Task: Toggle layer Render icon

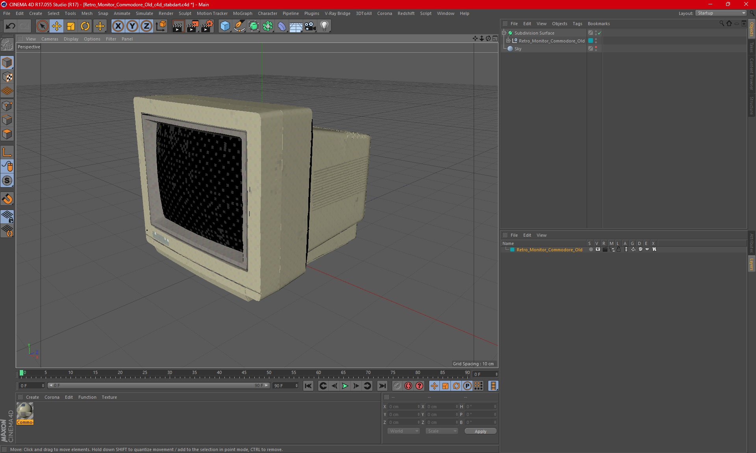Action: coord(605,249)
